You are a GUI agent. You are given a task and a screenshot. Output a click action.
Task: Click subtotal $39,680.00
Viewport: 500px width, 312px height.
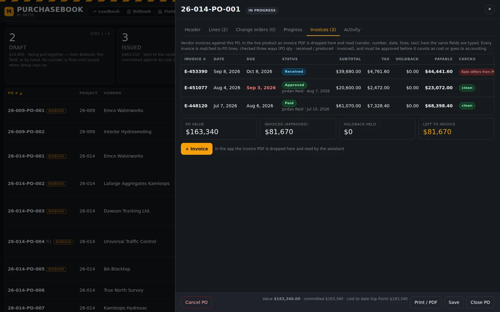coord(348,71)
